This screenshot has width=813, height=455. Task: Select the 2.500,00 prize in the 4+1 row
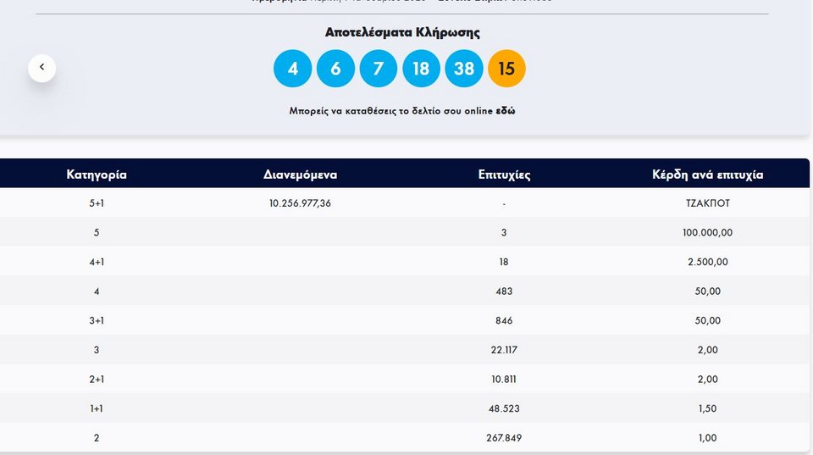point(707,262)
